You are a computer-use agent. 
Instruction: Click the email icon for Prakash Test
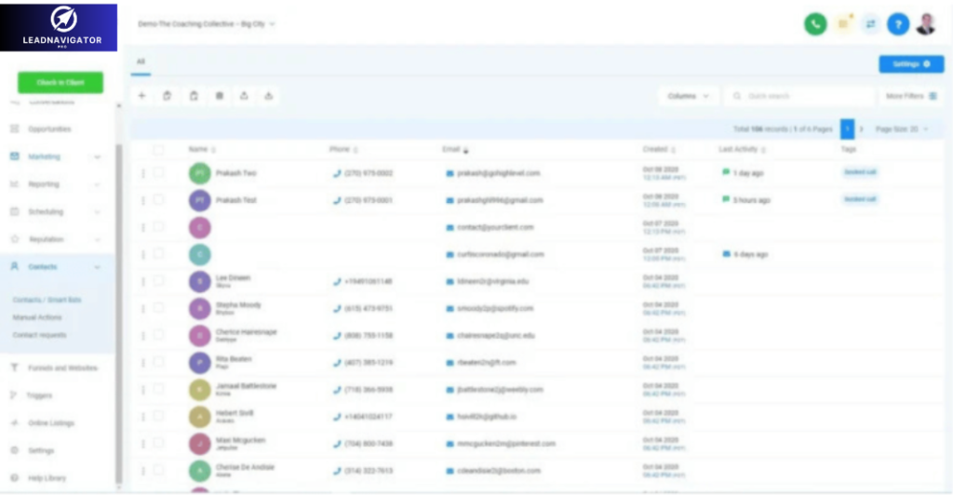coord(450,200)
